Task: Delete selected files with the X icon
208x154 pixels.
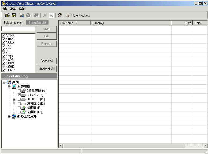Action: pyautogui.click(x=45, y=15)
